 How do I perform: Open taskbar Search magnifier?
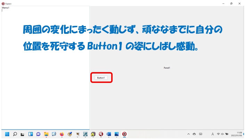pos(15,134)
